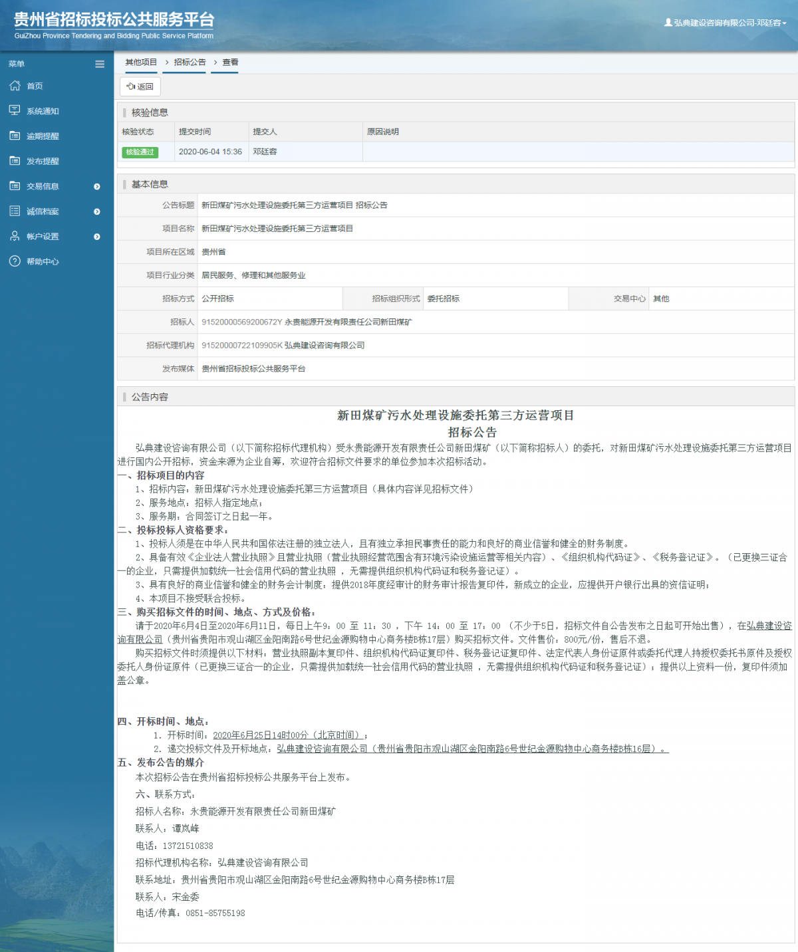
Task: Click the 查看 breadcrumb item
Action: tap(231, 62)
